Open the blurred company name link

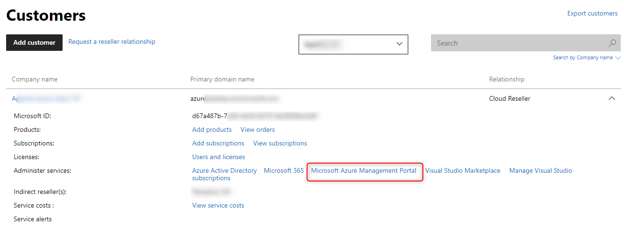coord(47,98)
